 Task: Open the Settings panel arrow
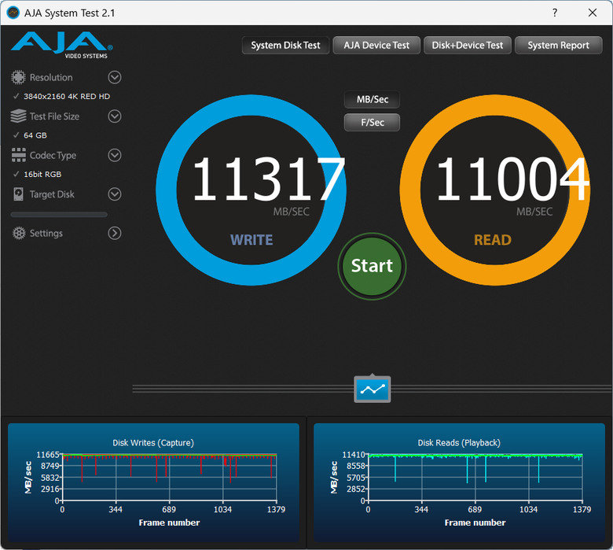tap(115, 234)
